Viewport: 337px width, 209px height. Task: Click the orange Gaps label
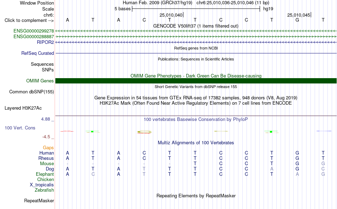(x=48, y=148)
